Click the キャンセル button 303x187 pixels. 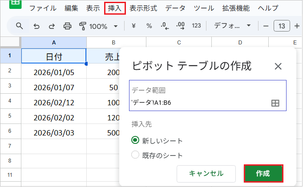pos(206,174)
